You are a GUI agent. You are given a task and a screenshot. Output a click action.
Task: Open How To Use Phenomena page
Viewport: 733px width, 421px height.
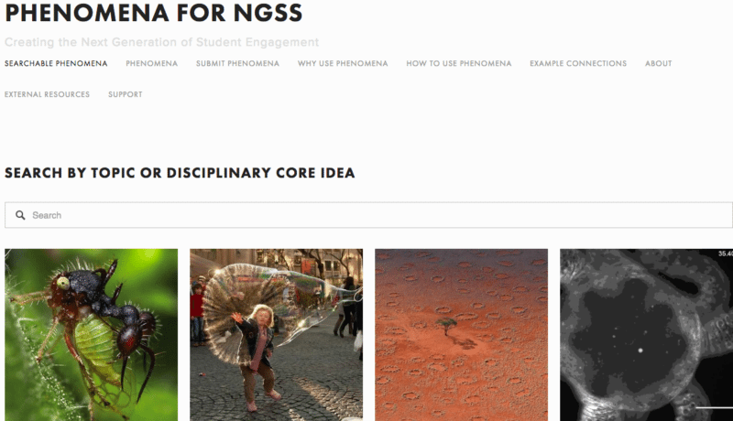click(459, 63)
